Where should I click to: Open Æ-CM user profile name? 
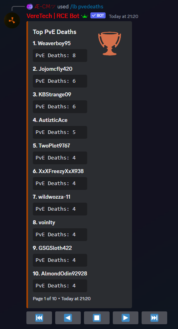(x=45, y=7)
